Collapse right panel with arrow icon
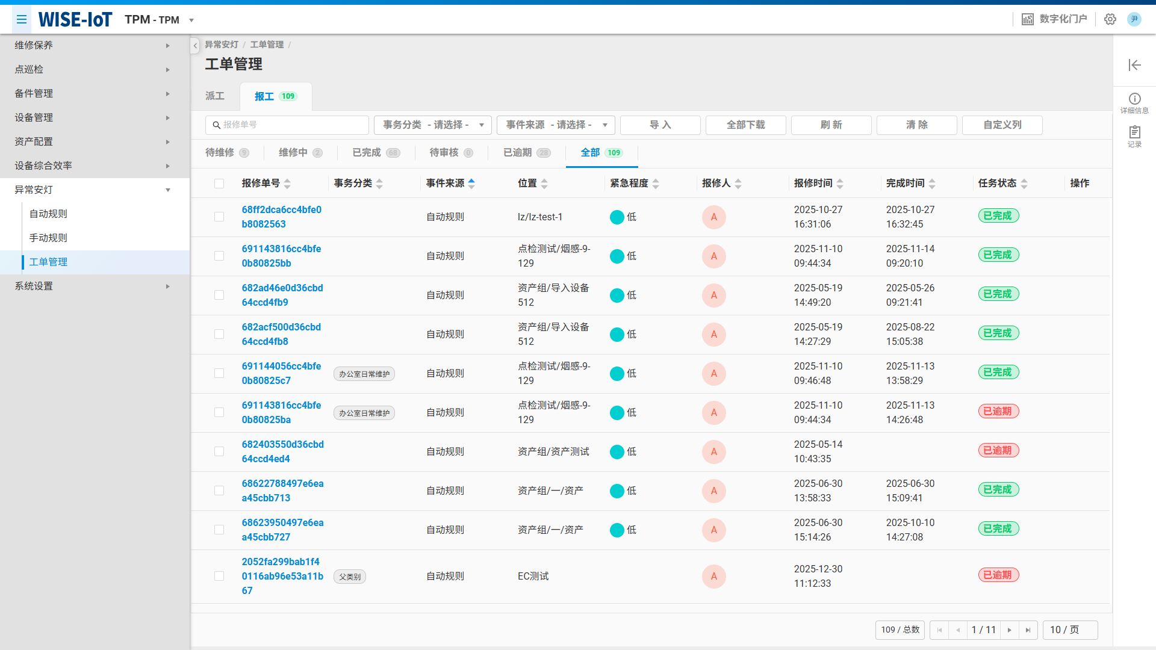The width and height of the screenshot is (1156, 650). (1134, 65)
